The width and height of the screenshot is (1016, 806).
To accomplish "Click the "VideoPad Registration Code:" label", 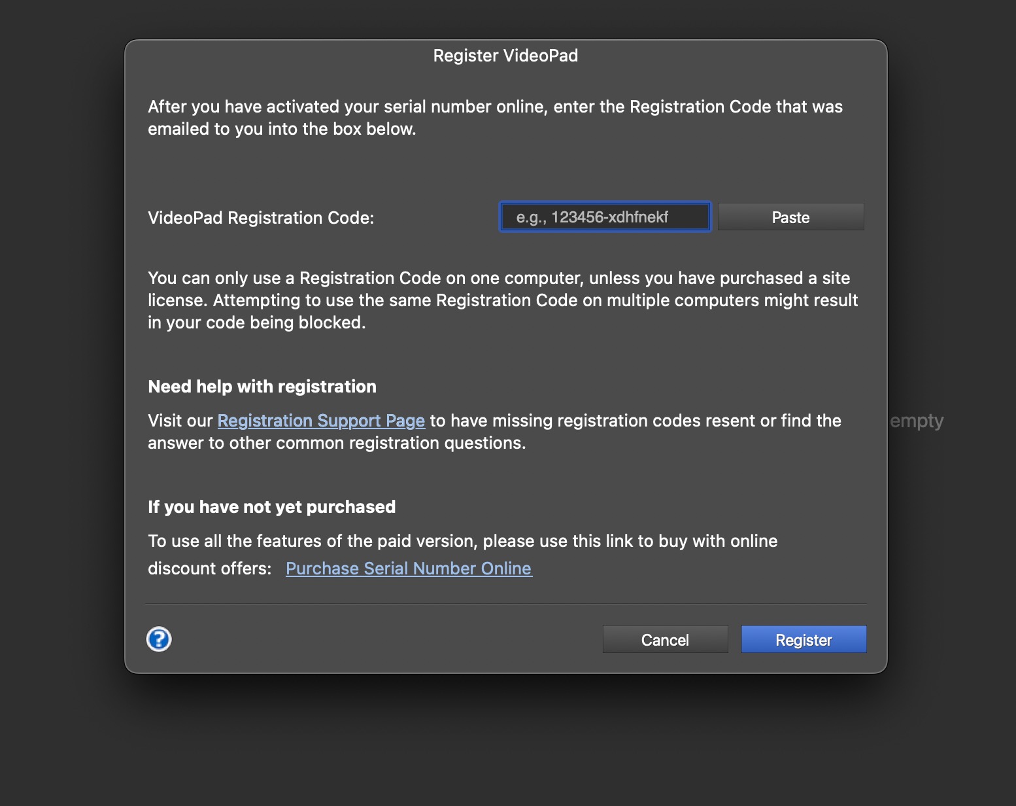I will click(x=261, y=218).
